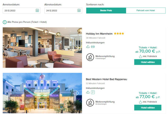This screenshot has width=168, height=115.
Task: Open the Anreisedatum calendar picker icon
Action: 37,11
